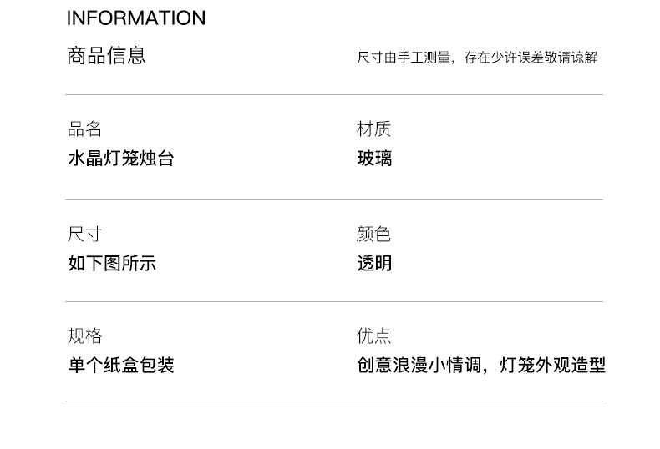
Task: Click the bottom divider under 单个纸盒包装
Action: 334,401
